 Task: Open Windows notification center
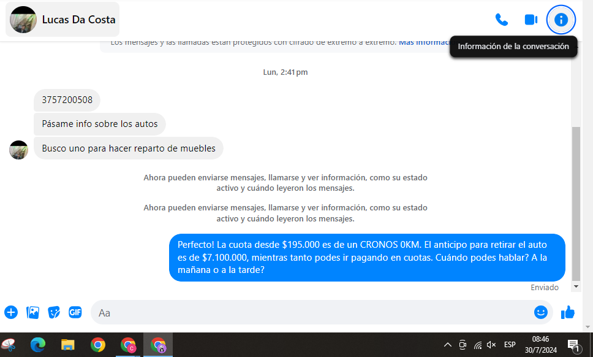tap(573, 345)
